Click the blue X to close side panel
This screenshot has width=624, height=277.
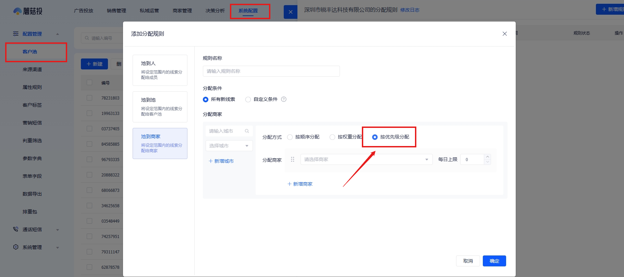(291, 12)
